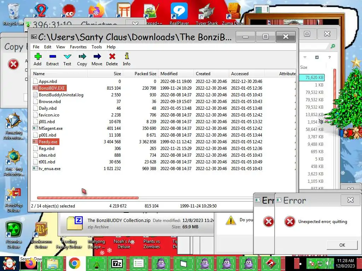Click the Zuma Deluxe desktop shortcut

coord(233,13)
